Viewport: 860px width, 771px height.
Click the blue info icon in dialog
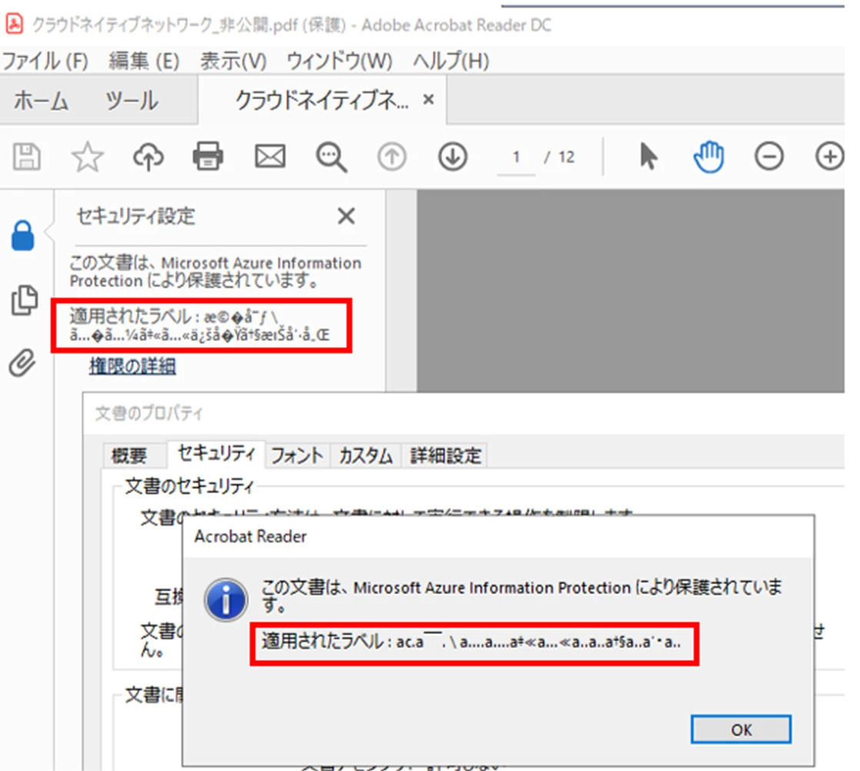[225, 599]
